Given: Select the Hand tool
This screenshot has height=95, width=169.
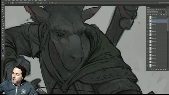Looking at the screenshot, I should [3, 45].
